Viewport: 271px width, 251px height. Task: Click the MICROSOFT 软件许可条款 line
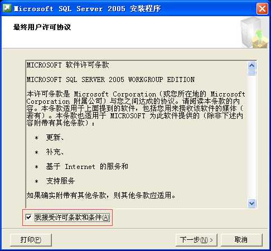pyautogui.click(x=68, y=65)
